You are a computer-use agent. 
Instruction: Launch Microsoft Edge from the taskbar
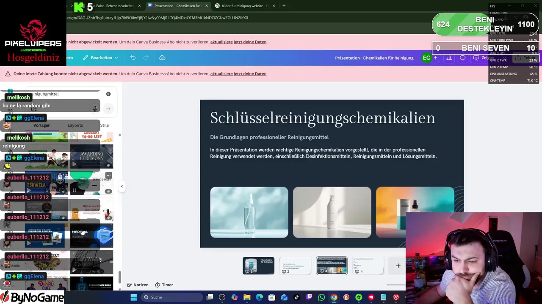point(259,297)
